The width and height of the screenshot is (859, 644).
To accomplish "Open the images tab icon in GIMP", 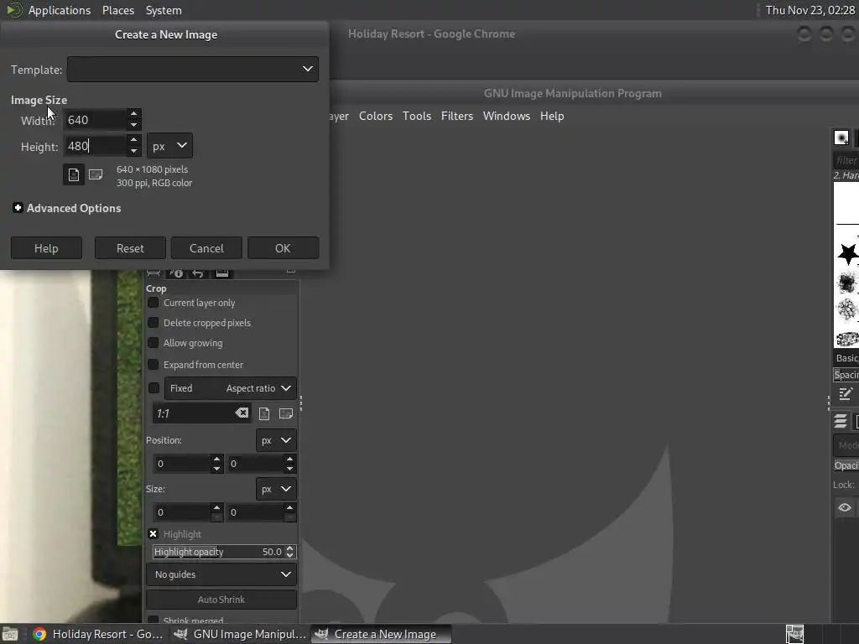I will pos(221,273).
